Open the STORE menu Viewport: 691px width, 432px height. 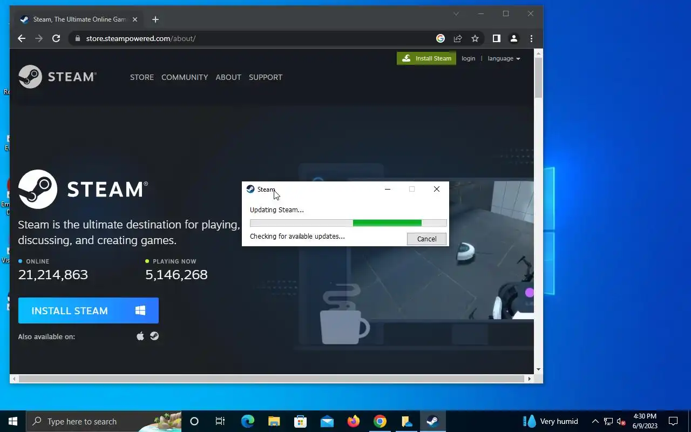(142, 77)
